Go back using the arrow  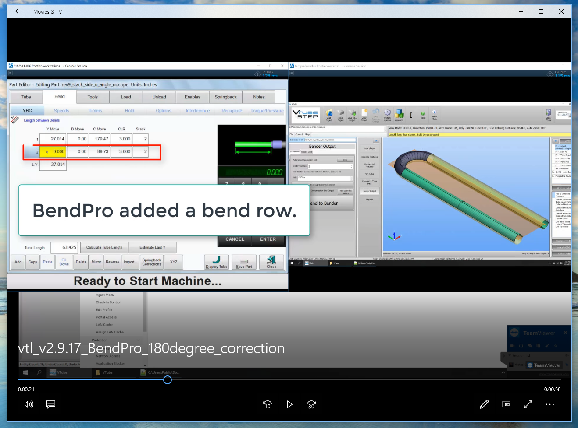click(18, 11)
